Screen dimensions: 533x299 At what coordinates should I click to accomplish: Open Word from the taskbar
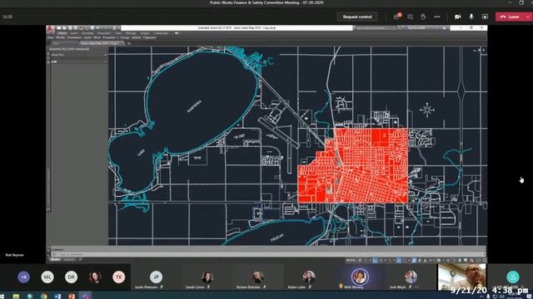(57, 297)
